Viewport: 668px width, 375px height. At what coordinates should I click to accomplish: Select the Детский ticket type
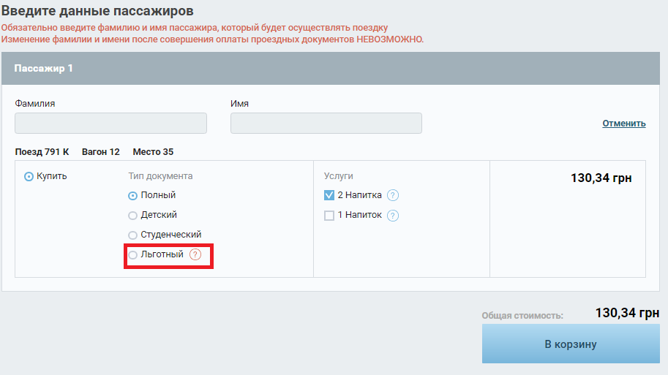click(x=132, y=216)
